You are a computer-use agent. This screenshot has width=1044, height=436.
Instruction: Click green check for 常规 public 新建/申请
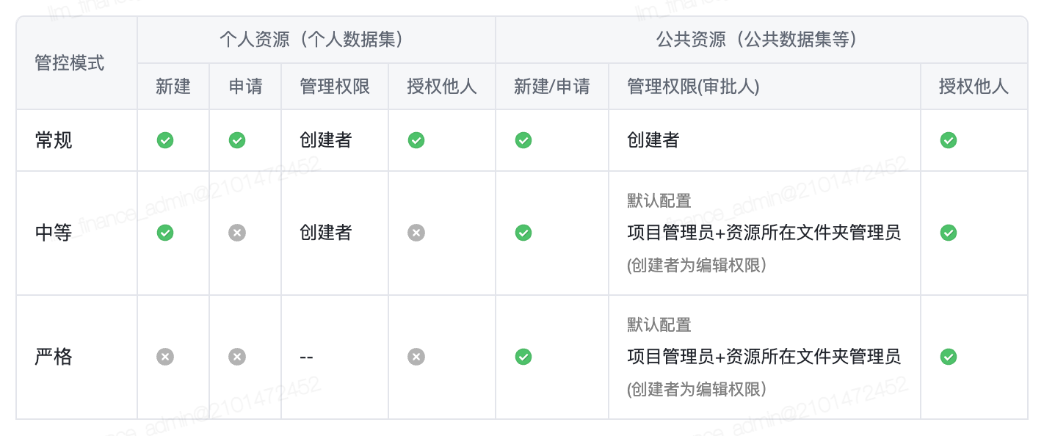(x=523, y=140)
